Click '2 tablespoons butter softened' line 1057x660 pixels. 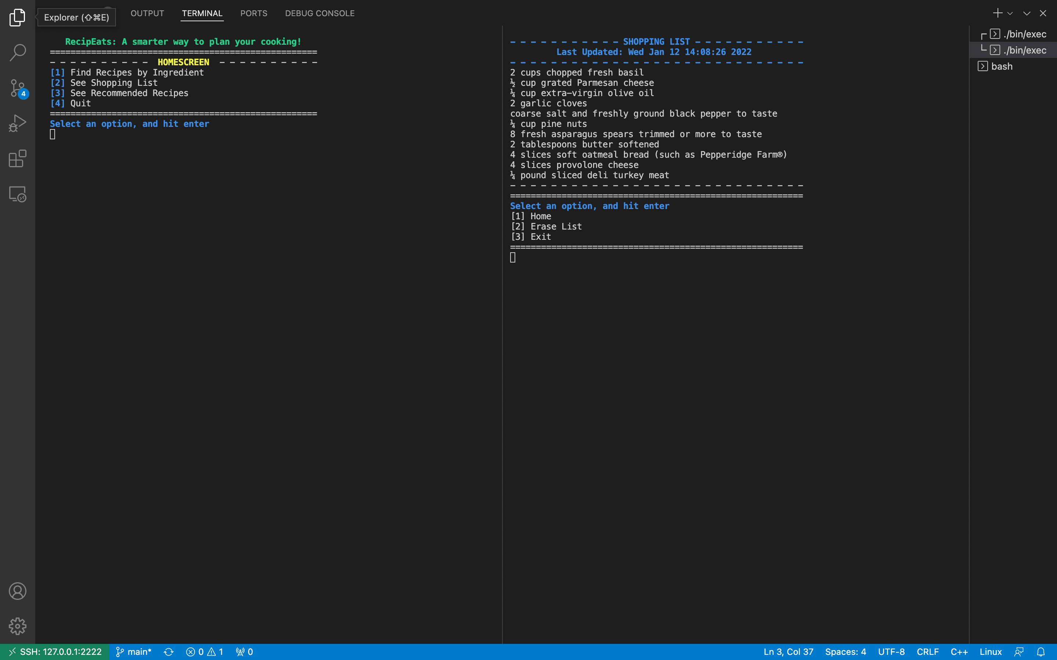(x=585, y=144)
